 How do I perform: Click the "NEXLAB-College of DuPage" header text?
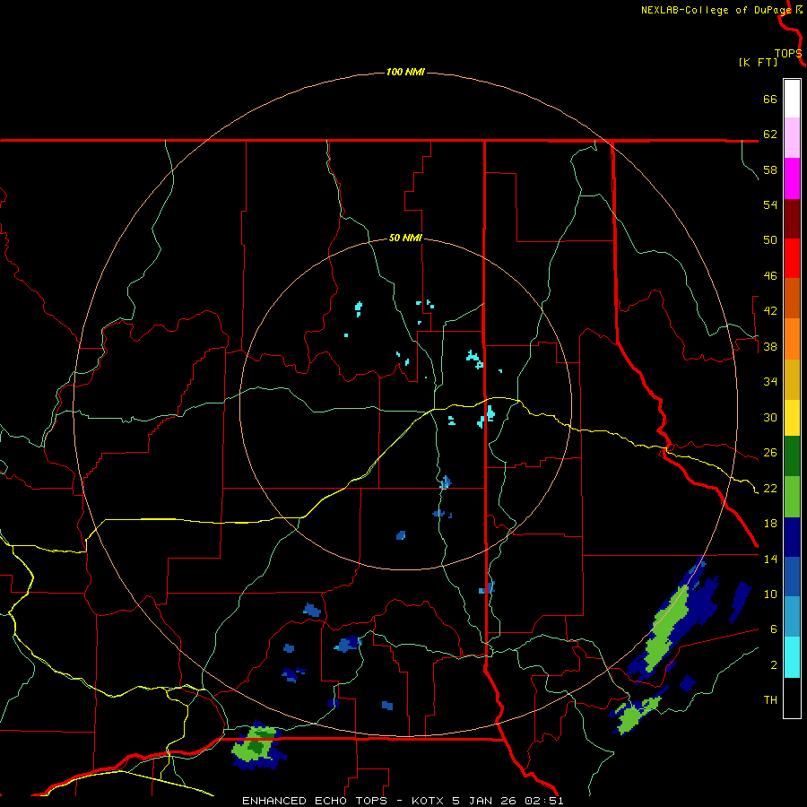pos(716,10)
